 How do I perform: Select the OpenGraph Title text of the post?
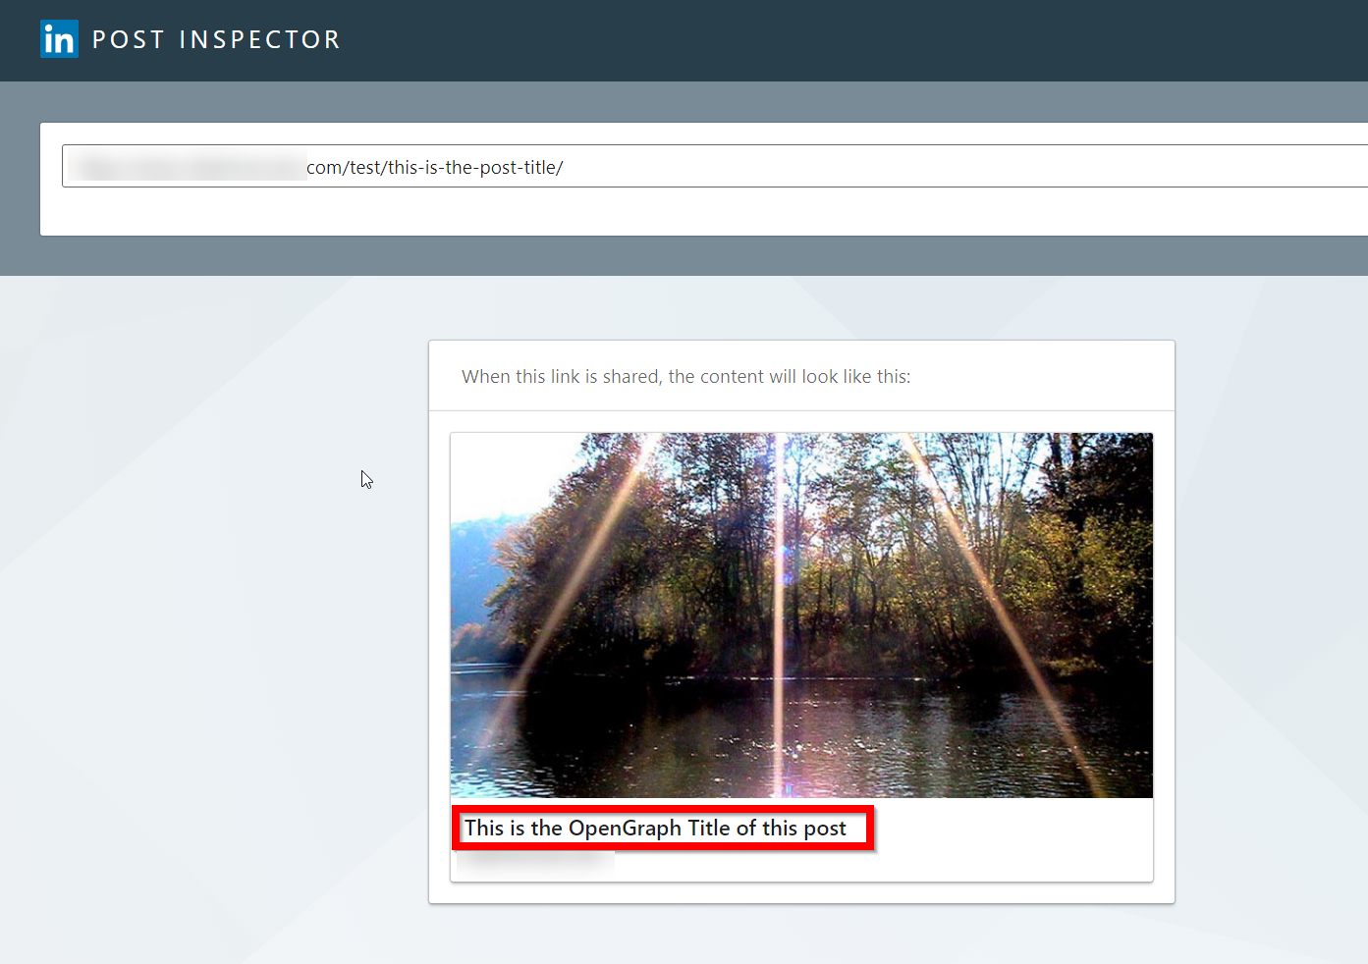click(655, 828)
